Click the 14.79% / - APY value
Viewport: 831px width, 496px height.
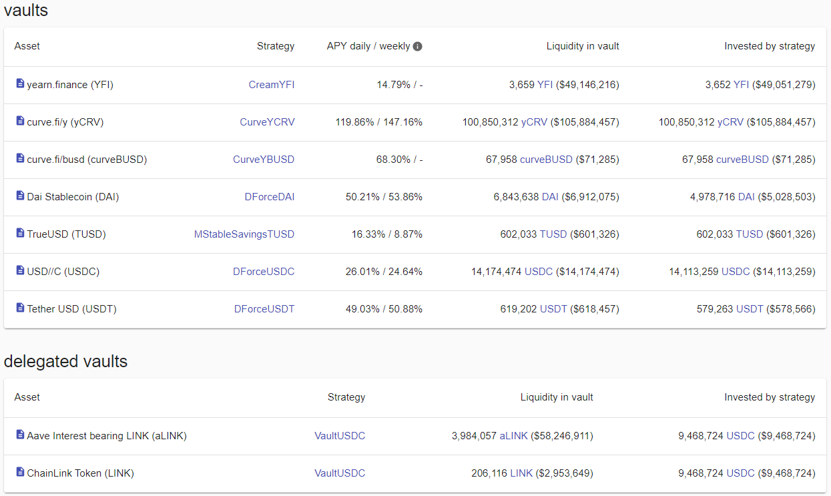400,85
